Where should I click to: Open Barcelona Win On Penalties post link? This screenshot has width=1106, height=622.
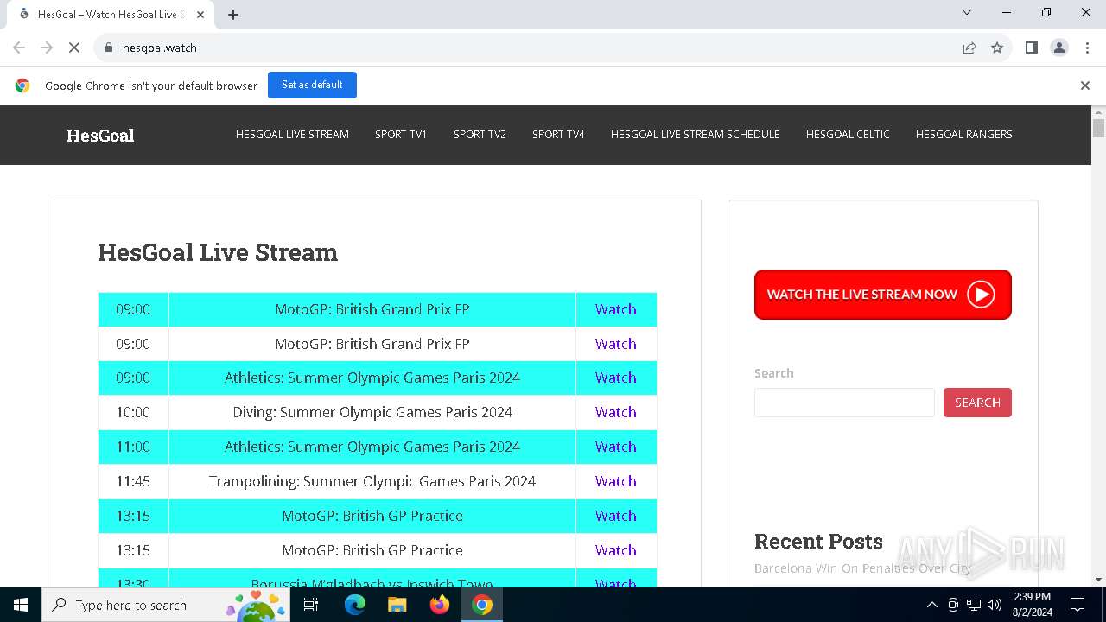[x=862, y=568]
